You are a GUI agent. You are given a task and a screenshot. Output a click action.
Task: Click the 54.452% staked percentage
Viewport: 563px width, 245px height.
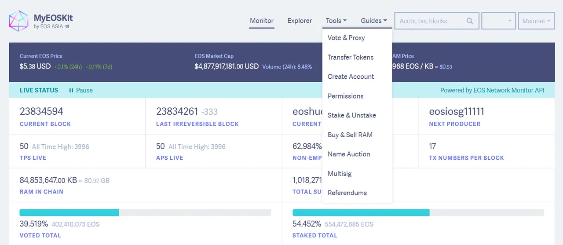(307, 224)
